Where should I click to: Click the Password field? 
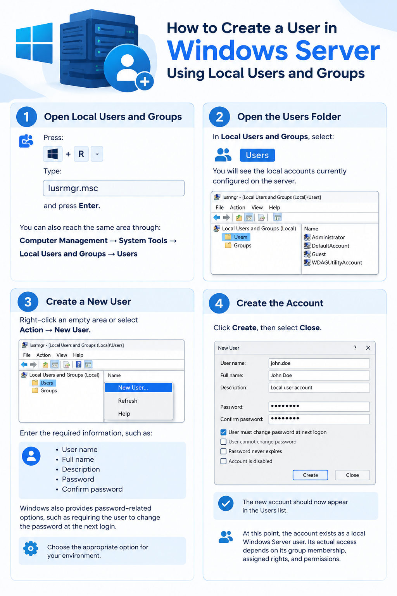319,406
